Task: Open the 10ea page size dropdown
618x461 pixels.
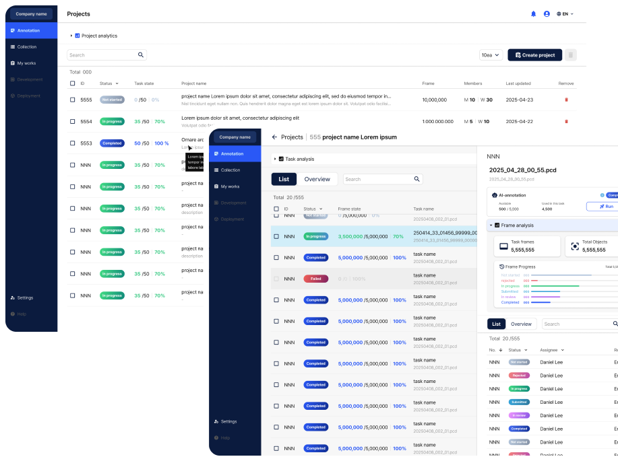Action: coord(490,55)
